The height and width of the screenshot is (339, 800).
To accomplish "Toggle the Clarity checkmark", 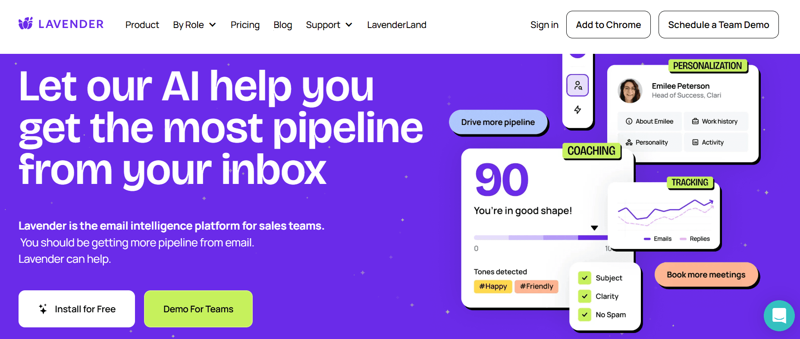I will (585, 296).
